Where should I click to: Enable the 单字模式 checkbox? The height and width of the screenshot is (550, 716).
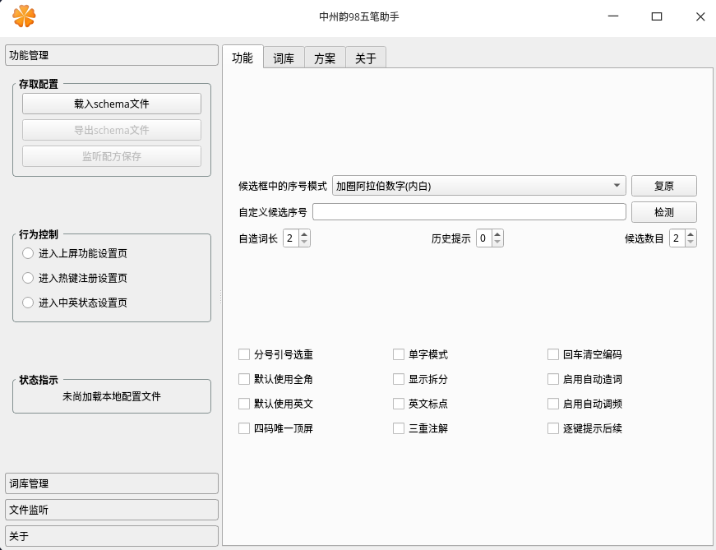(399, 354)
